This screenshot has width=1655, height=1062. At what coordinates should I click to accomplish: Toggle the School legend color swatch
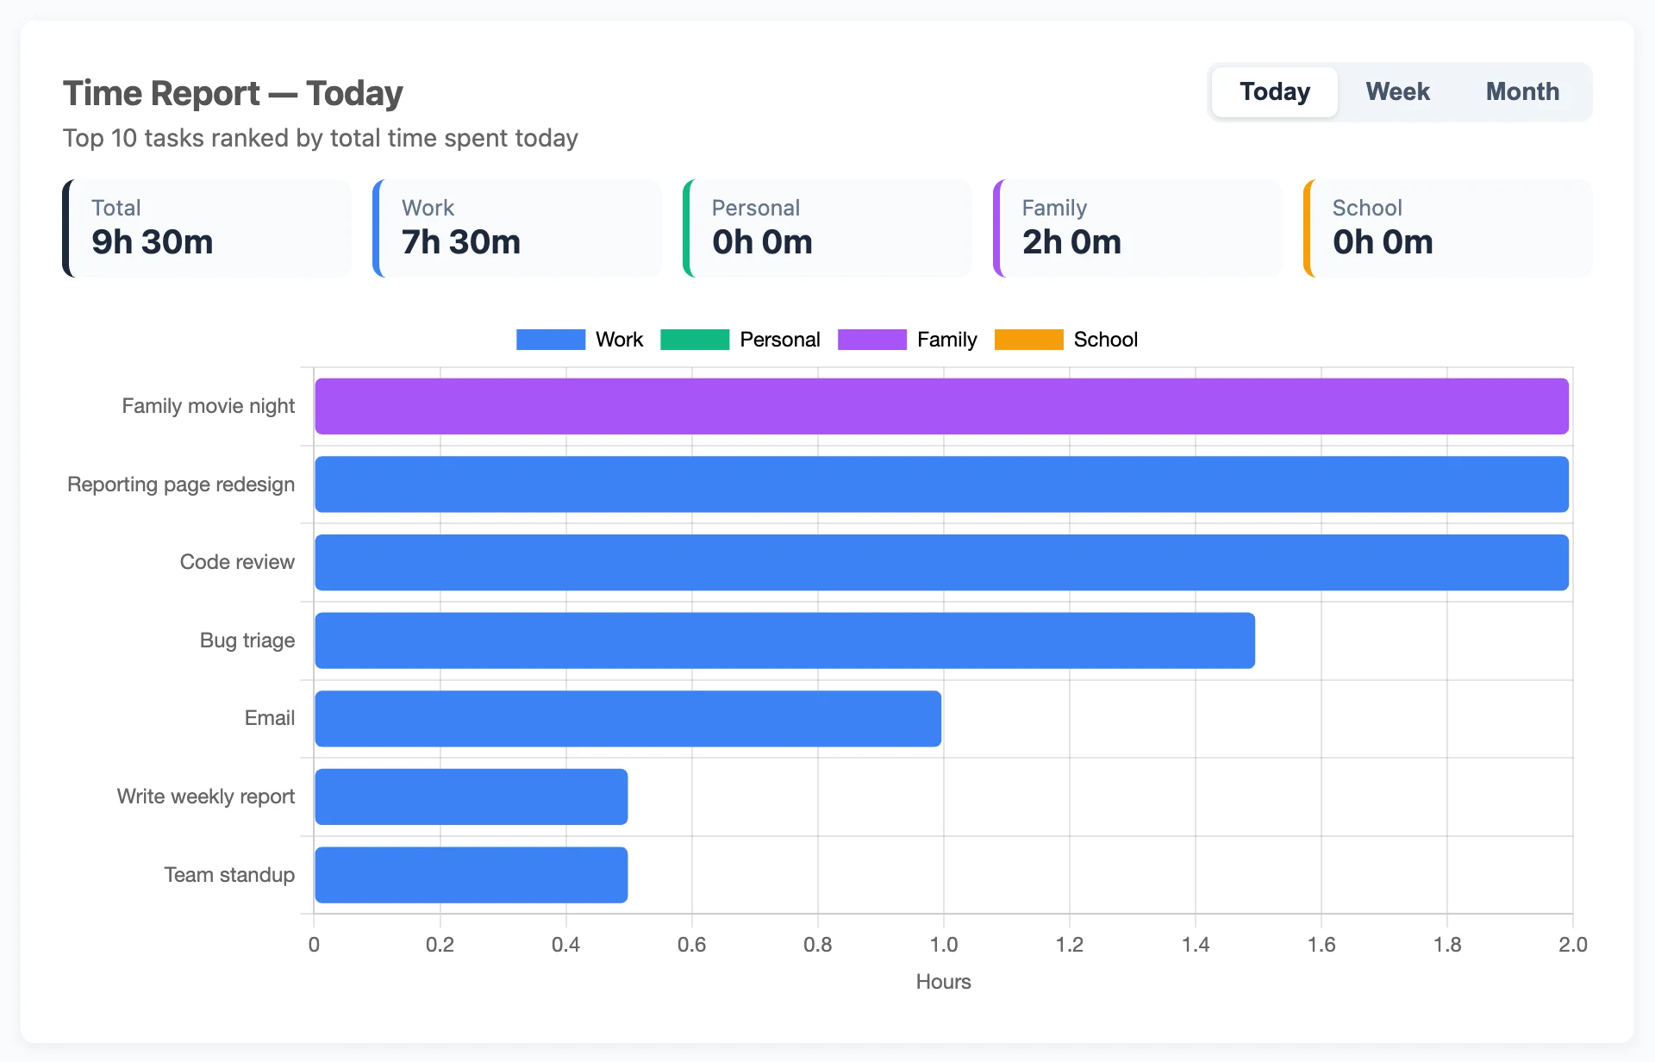click(1029, 340)
